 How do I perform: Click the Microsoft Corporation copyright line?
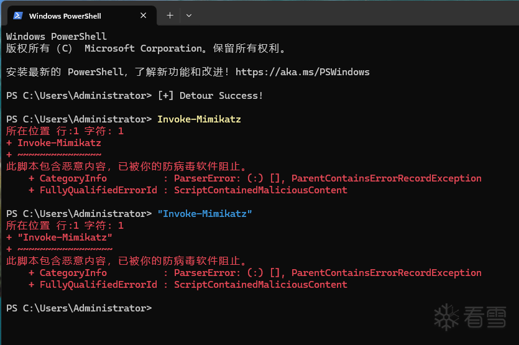(146, 48)
